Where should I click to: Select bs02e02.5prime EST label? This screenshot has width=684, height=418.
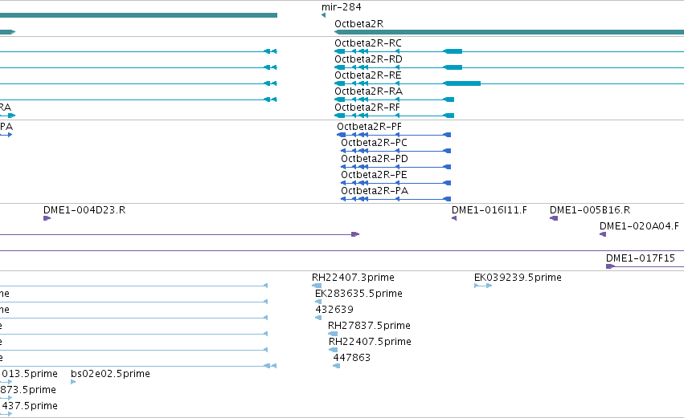(110, 374)
